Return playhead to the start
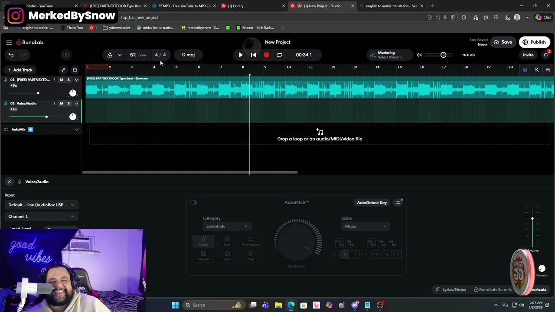Image resolution: width=555 pixels, height=312 pixels. [x=254, y=55]
